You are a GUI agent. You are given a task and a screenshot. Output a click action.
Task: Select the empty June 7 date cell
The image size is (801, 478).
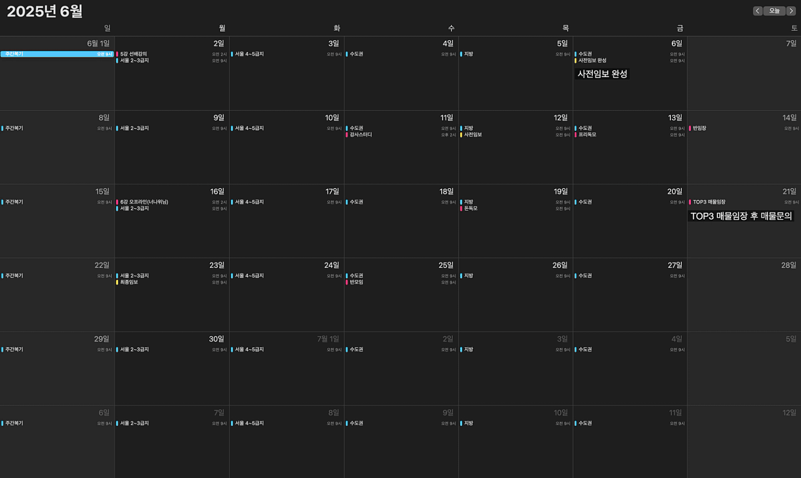(744, 79)
